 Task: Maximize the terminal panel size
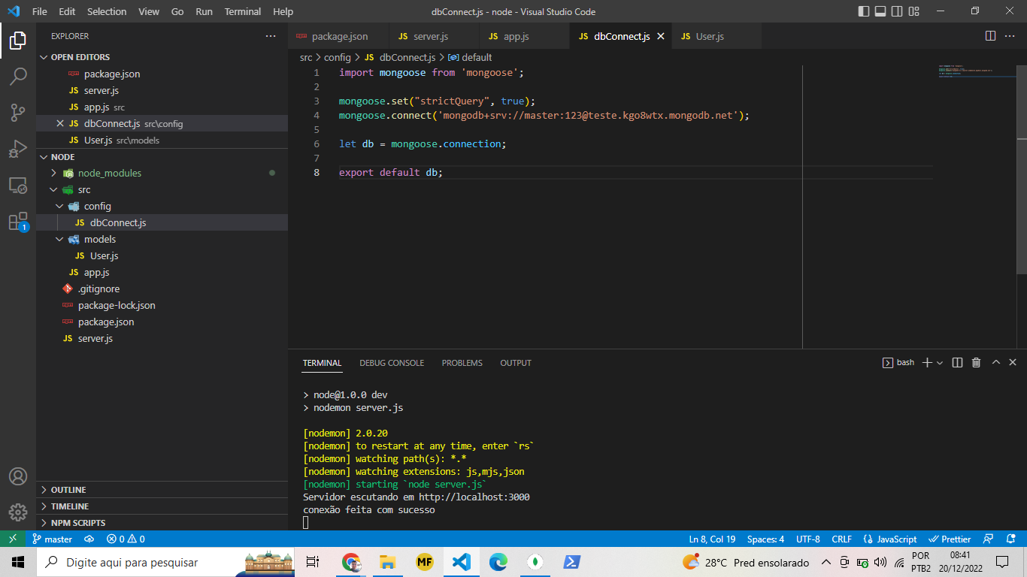click(x=995, y=362)
